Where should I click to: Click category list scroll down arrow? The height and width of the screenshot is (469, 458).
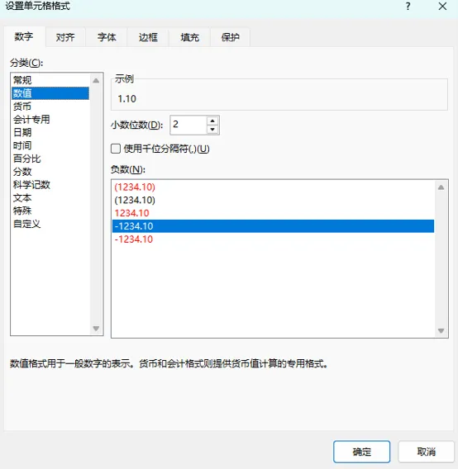(96, 329)
